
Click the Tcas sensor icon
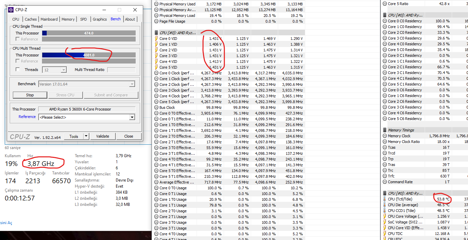pos(385,147)
